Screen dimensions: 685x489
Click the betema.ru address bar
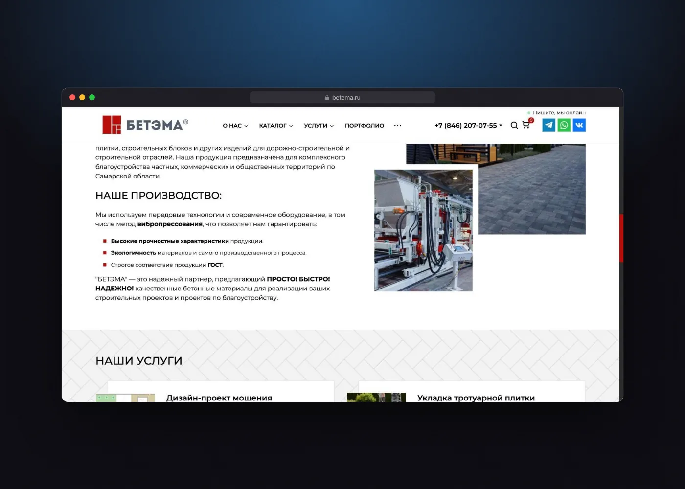click(342, 97)
